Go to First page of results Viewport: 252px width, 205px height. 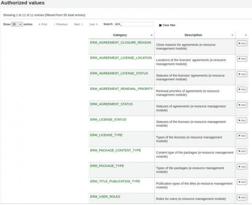43,24
